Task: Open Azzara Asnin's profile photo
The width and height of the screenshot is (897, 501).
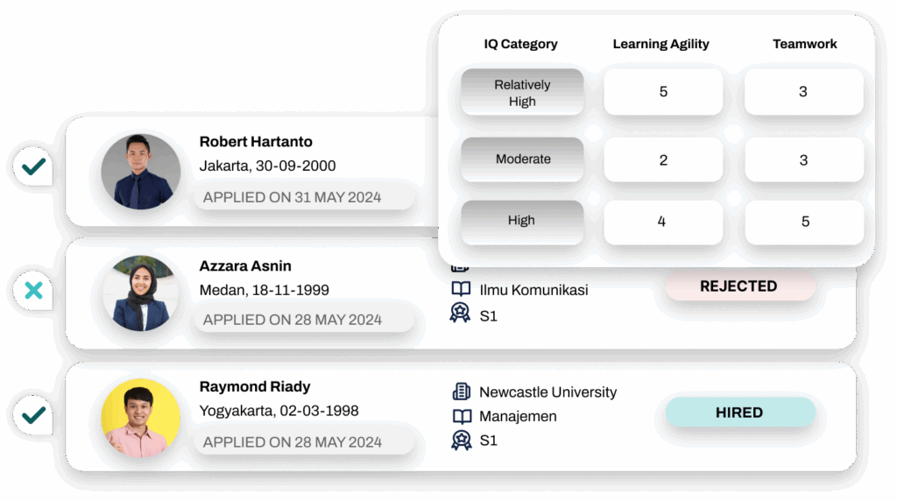Action: click(141, 294)
